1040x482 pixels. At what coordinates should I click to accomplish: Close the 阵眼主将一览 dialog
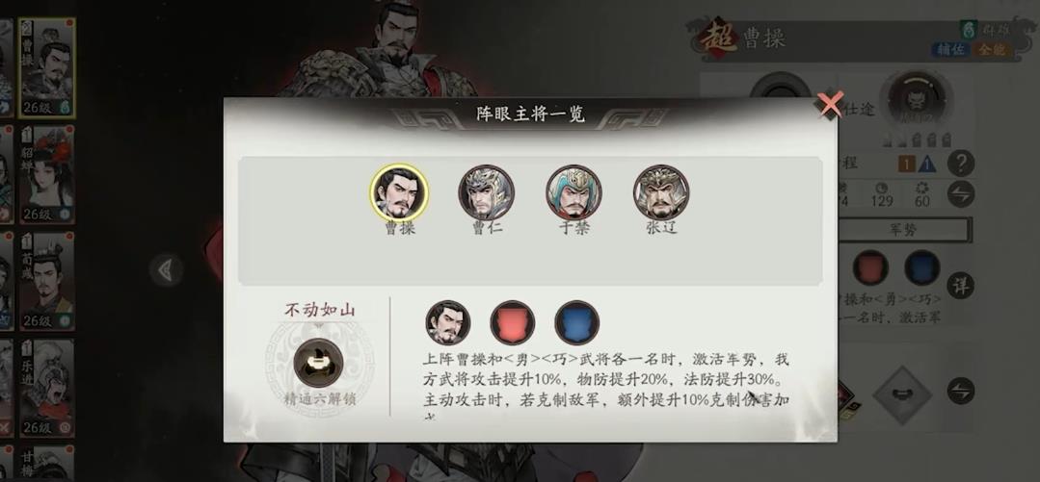(830, 105)
